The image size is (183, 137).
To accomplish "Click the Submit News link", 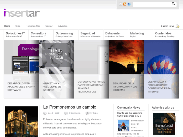I will pyautogui.click(x=167, y=26).
